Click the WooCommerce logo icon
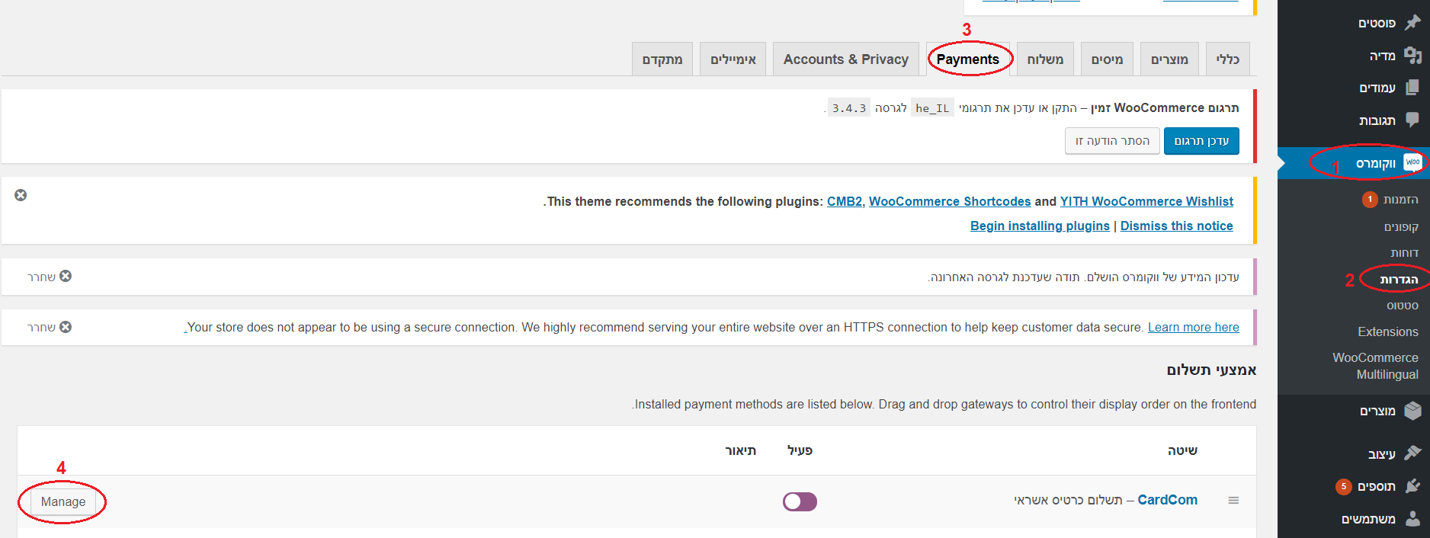 coord(1412,162)
